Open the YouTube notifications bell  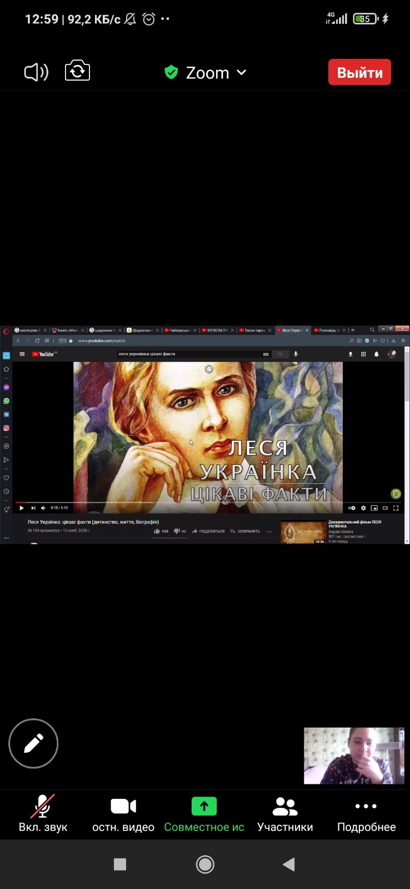point(376,354)
